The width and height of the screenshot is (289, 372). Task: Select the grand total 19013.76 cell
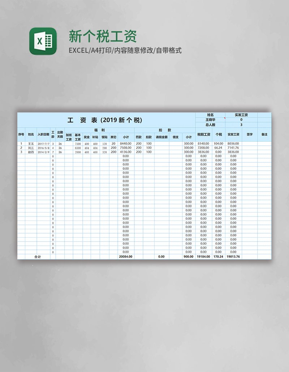coord(233,257)
